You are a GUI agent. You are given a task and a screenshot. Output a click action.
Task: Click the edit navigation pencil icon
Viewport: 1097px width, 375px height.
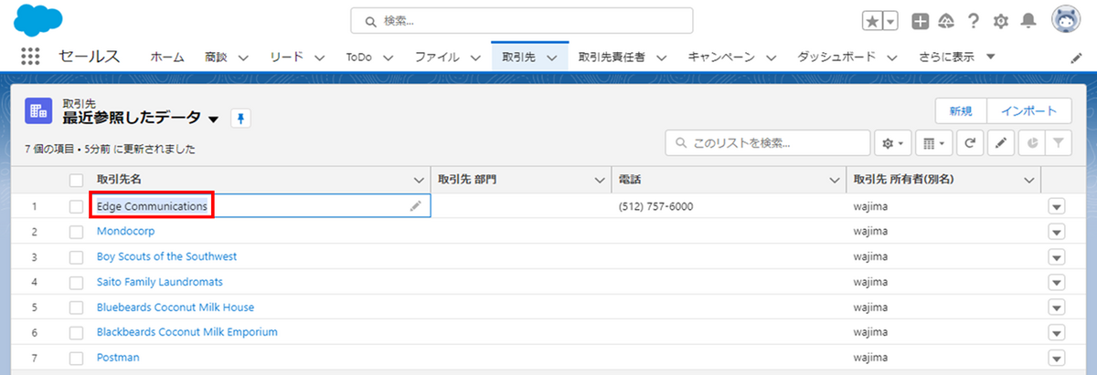click(x=1076, y=57)
